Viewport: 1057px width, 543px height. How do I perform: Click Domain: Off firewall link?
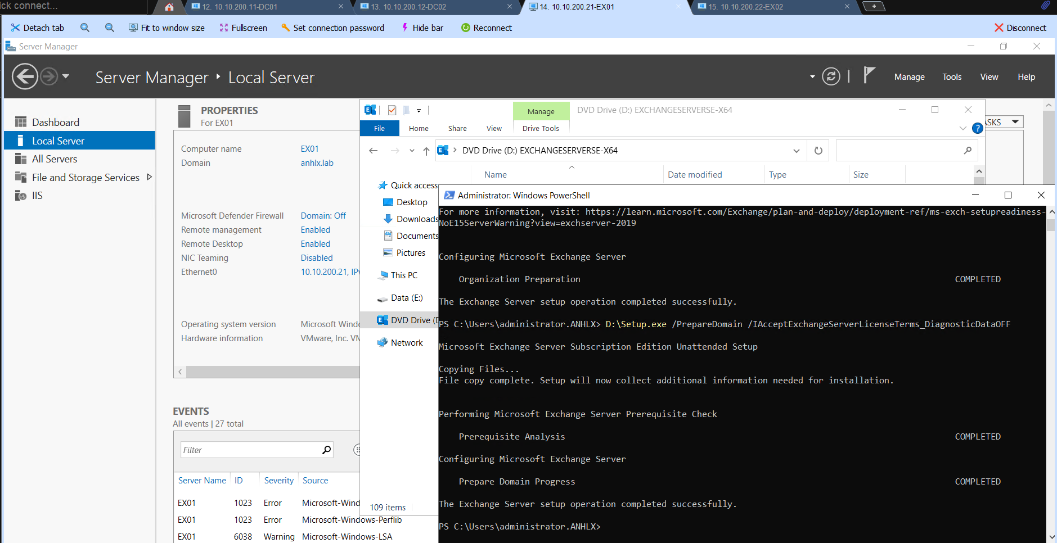323,216
